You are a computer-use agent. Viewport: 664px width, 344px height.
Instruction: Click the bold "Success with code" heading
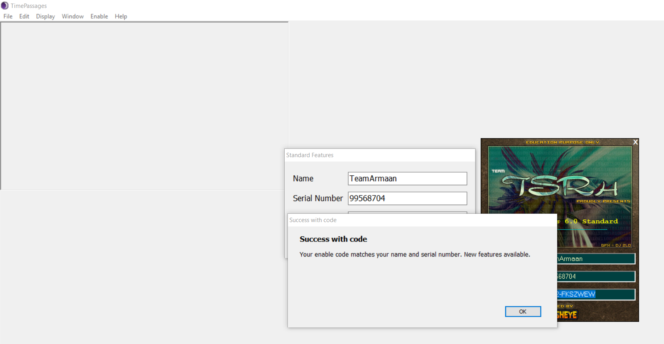click(x=333, y=239)
